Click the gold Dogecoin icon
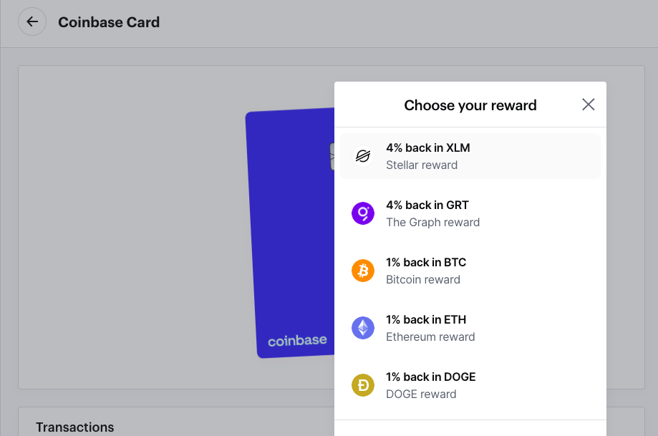 coord(363,385)
